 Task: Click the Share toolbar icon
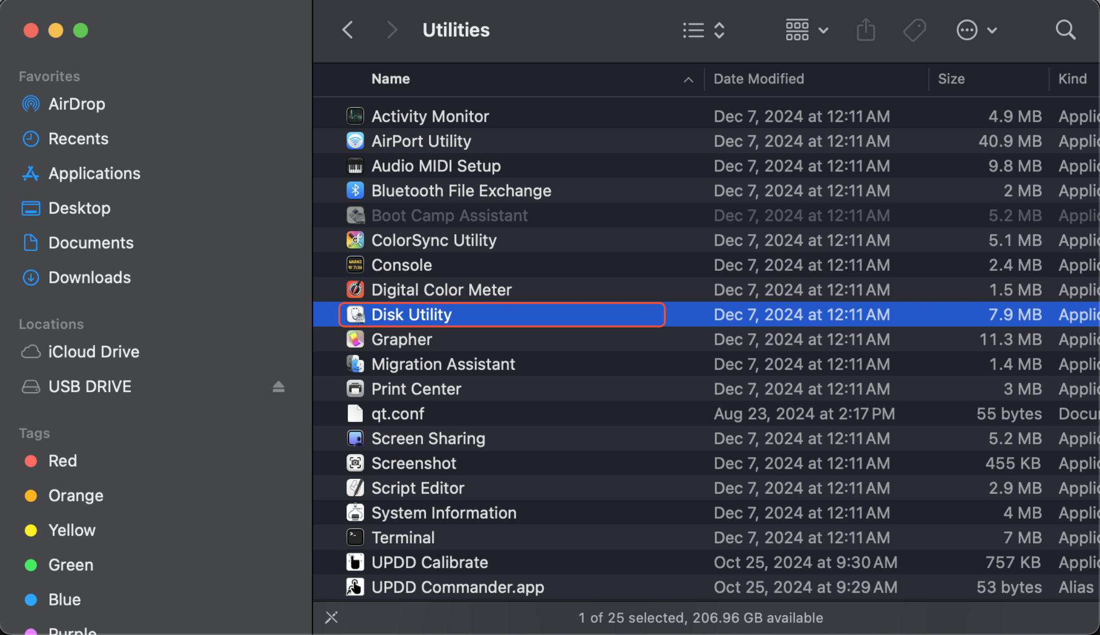865,30
